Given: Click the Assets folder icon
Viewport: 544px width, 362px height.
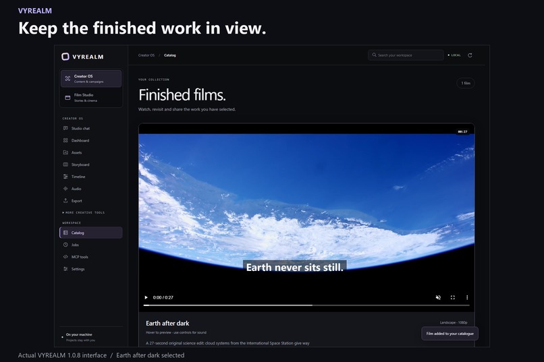Looking at the screenshot, I should tap(65, 152).
